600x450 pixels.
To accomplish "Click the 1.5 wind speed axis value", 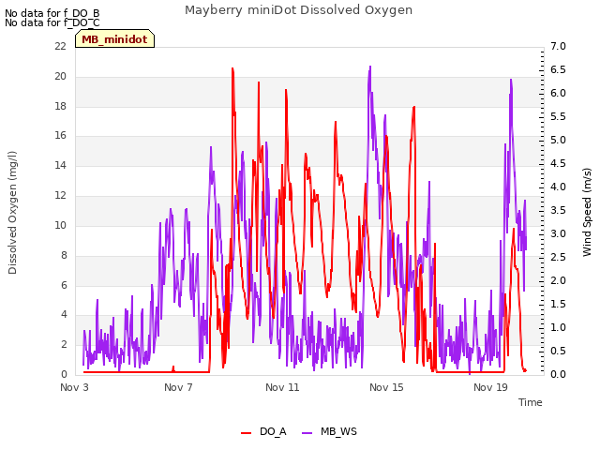I will (558, 304).
